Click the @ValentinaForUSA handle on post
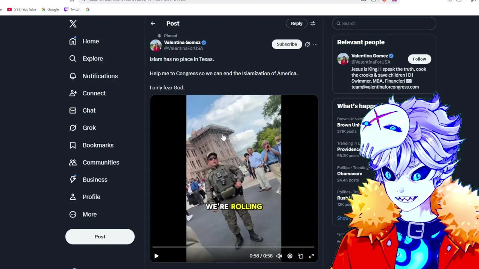Viewport: 479px width, 269px height. (183, 49)
